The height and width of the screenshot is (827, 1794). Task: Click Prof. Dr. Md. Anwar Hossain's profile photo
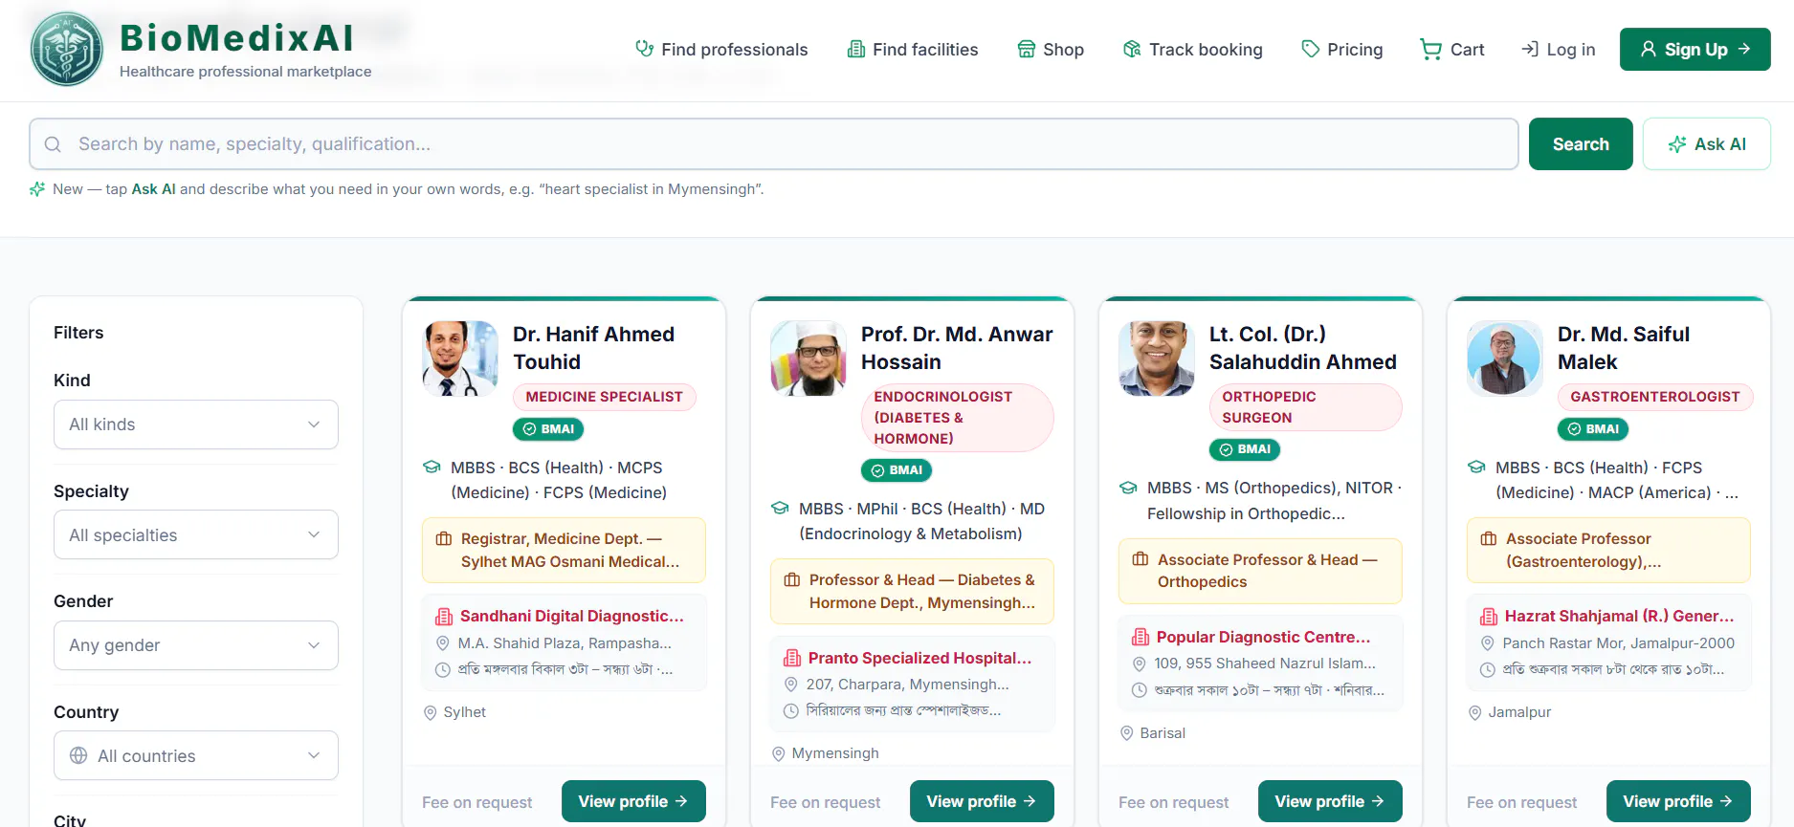point(808,359)
